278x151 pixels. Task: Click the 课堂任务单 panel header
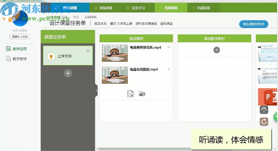[68, 37]
